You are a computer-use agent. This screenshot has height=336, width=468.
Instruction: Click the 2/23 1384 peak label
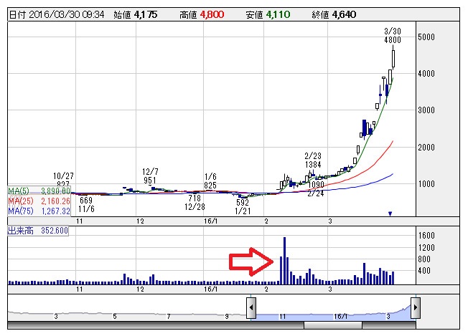coord(313,160)
